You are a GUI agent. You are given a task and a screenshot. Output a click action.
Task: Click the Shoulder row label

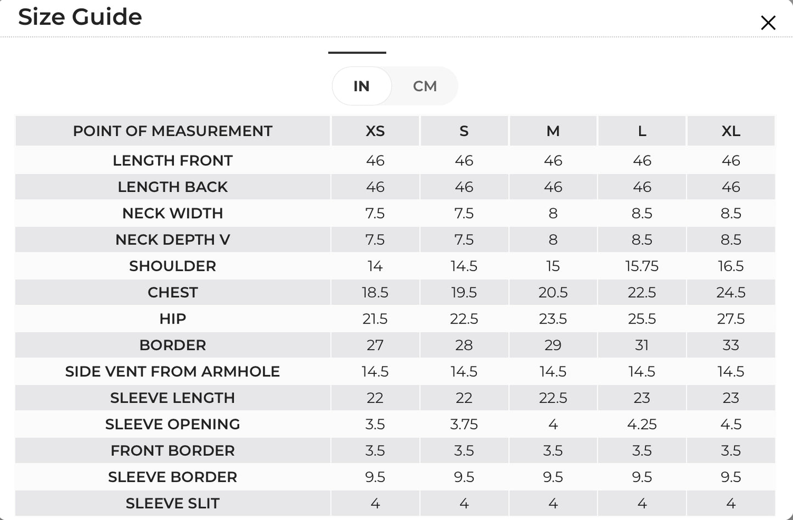(173, 266)
